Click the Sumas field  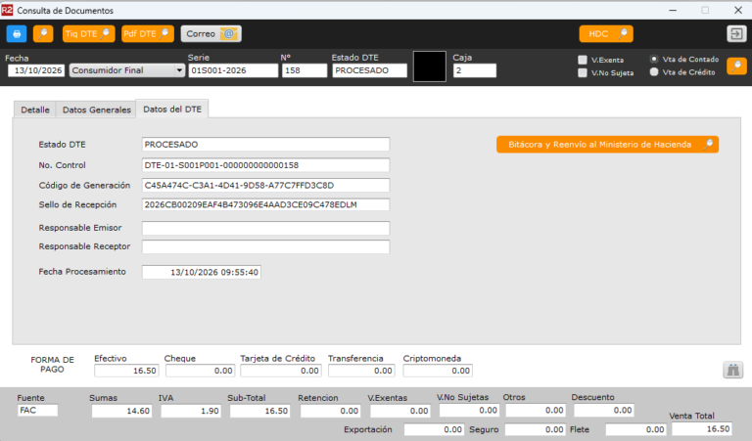pos(121,411)
